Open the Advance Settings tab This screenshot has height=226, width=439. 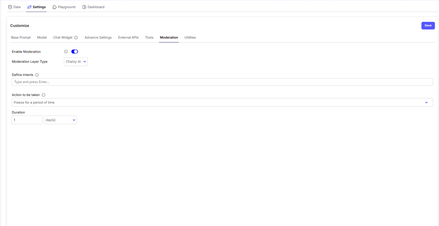pos(98,38)
